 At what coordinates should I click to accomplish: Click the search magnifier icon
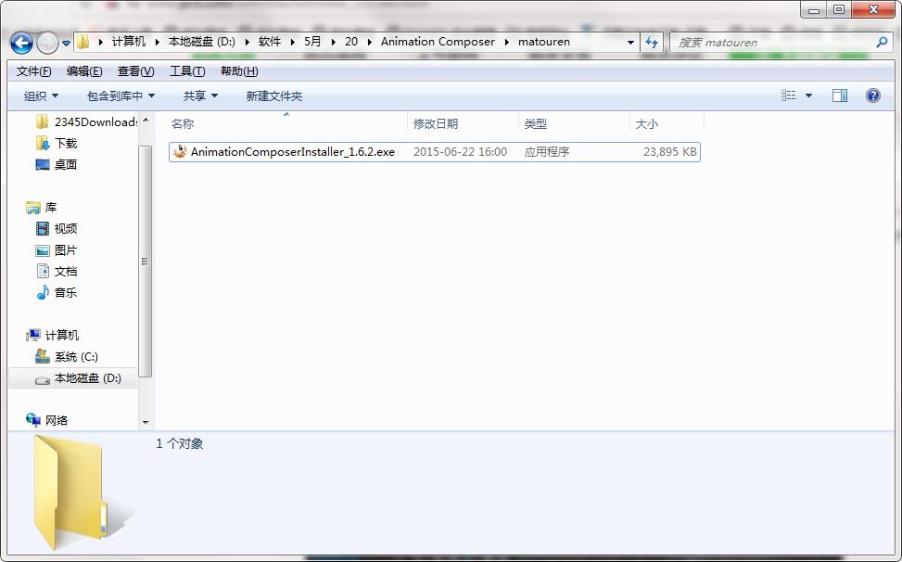click(882, 42)
